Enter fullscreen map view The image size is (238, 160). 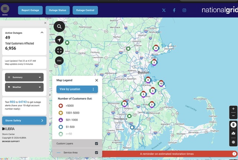click(59, 50)
